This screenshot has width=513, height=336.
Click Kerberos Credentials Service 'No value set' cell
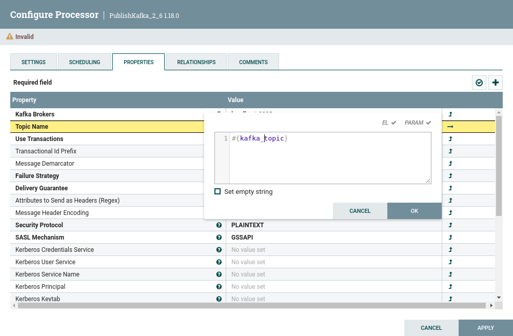pos(334,250)
